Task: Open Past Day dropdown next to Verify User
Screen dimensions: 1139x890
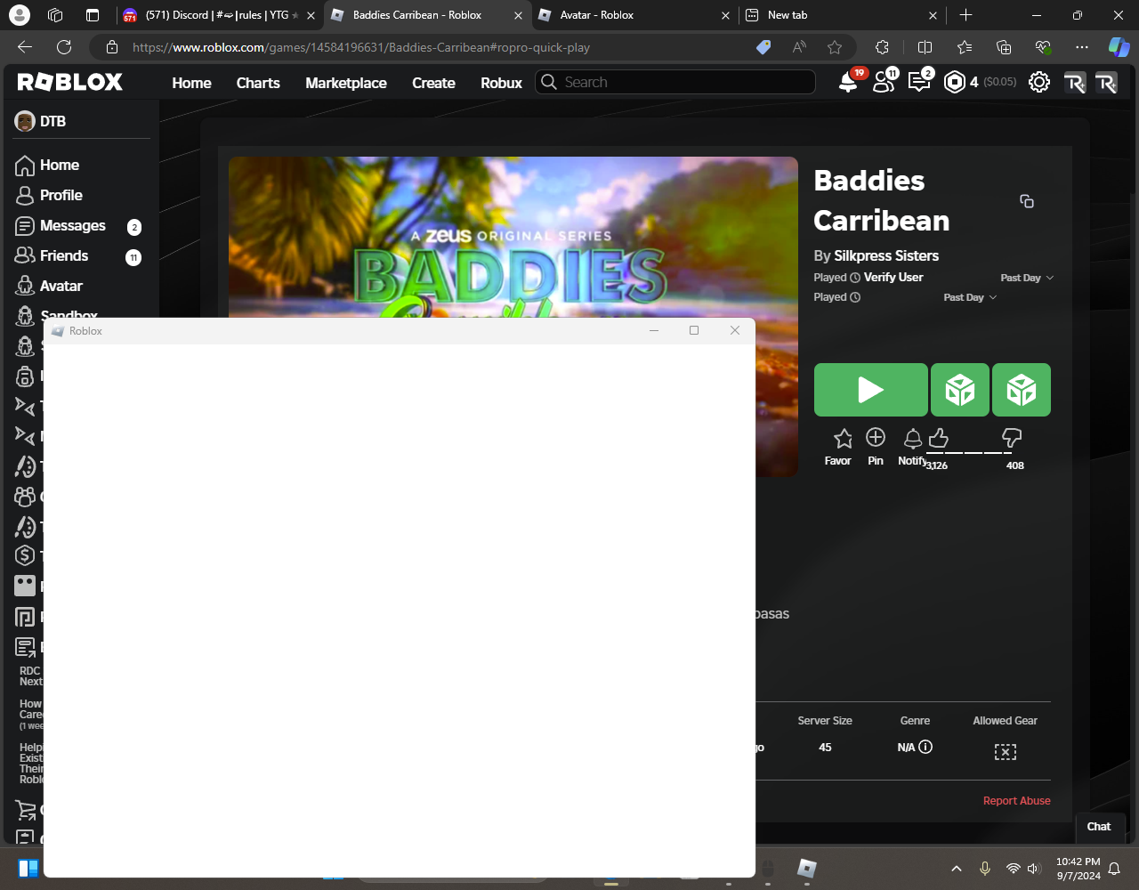Action: (1027, 278)
